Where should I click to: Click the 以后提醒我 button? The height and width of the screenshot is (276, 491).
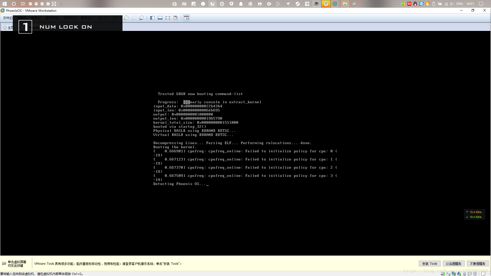click(453, 264)
